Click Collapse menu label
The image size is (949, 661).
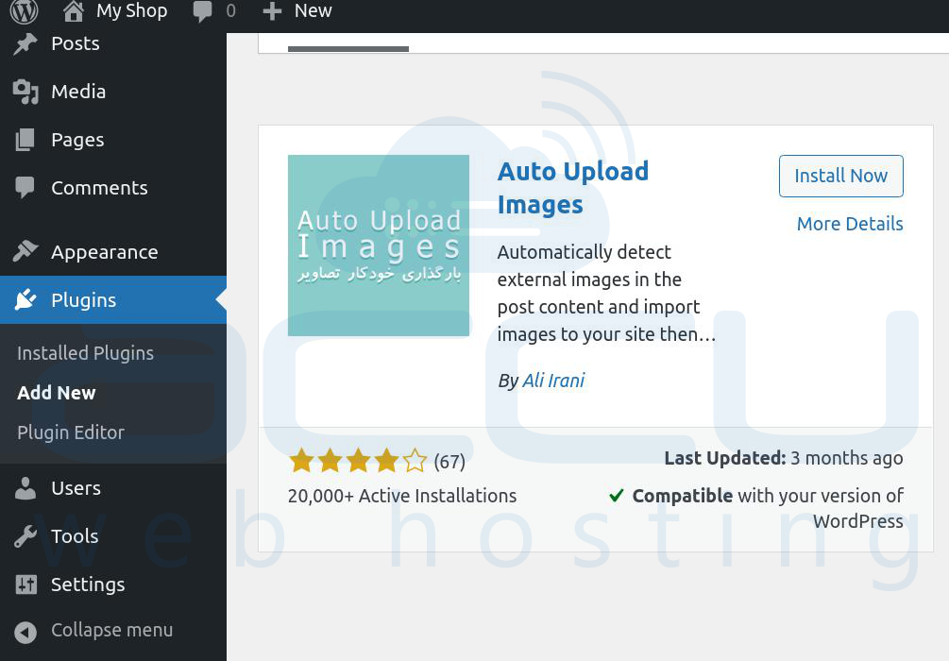pyautogui.click(x=112, y=630)
